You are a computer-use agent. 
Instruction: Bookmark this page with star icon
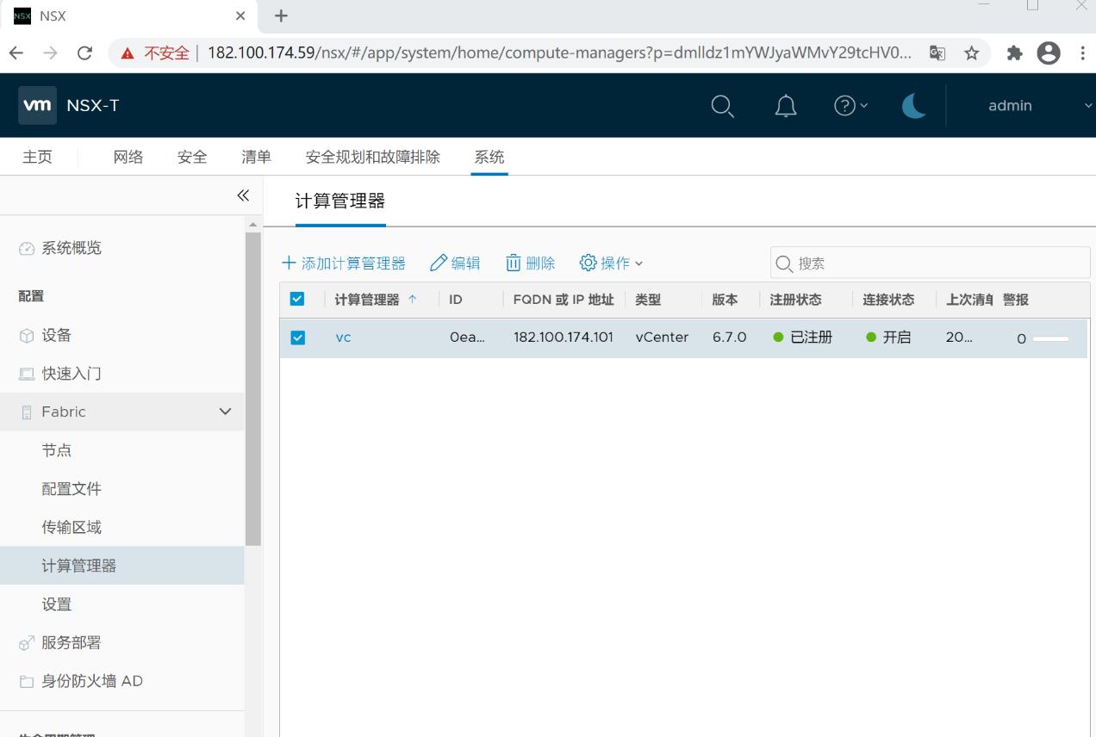pos(971,53)
